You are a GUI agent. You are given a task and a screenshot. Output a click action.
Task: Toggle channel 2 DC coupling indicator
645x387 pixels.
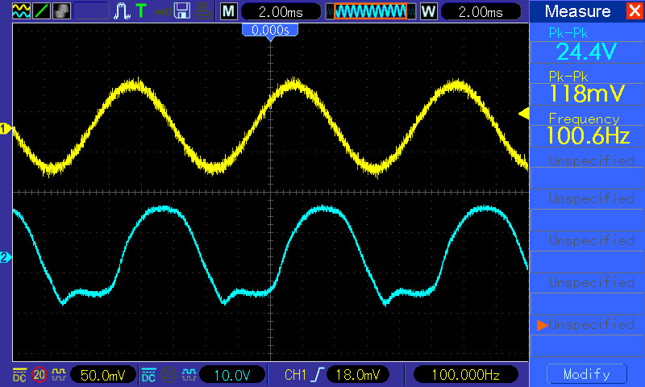(x=148, y=375)
